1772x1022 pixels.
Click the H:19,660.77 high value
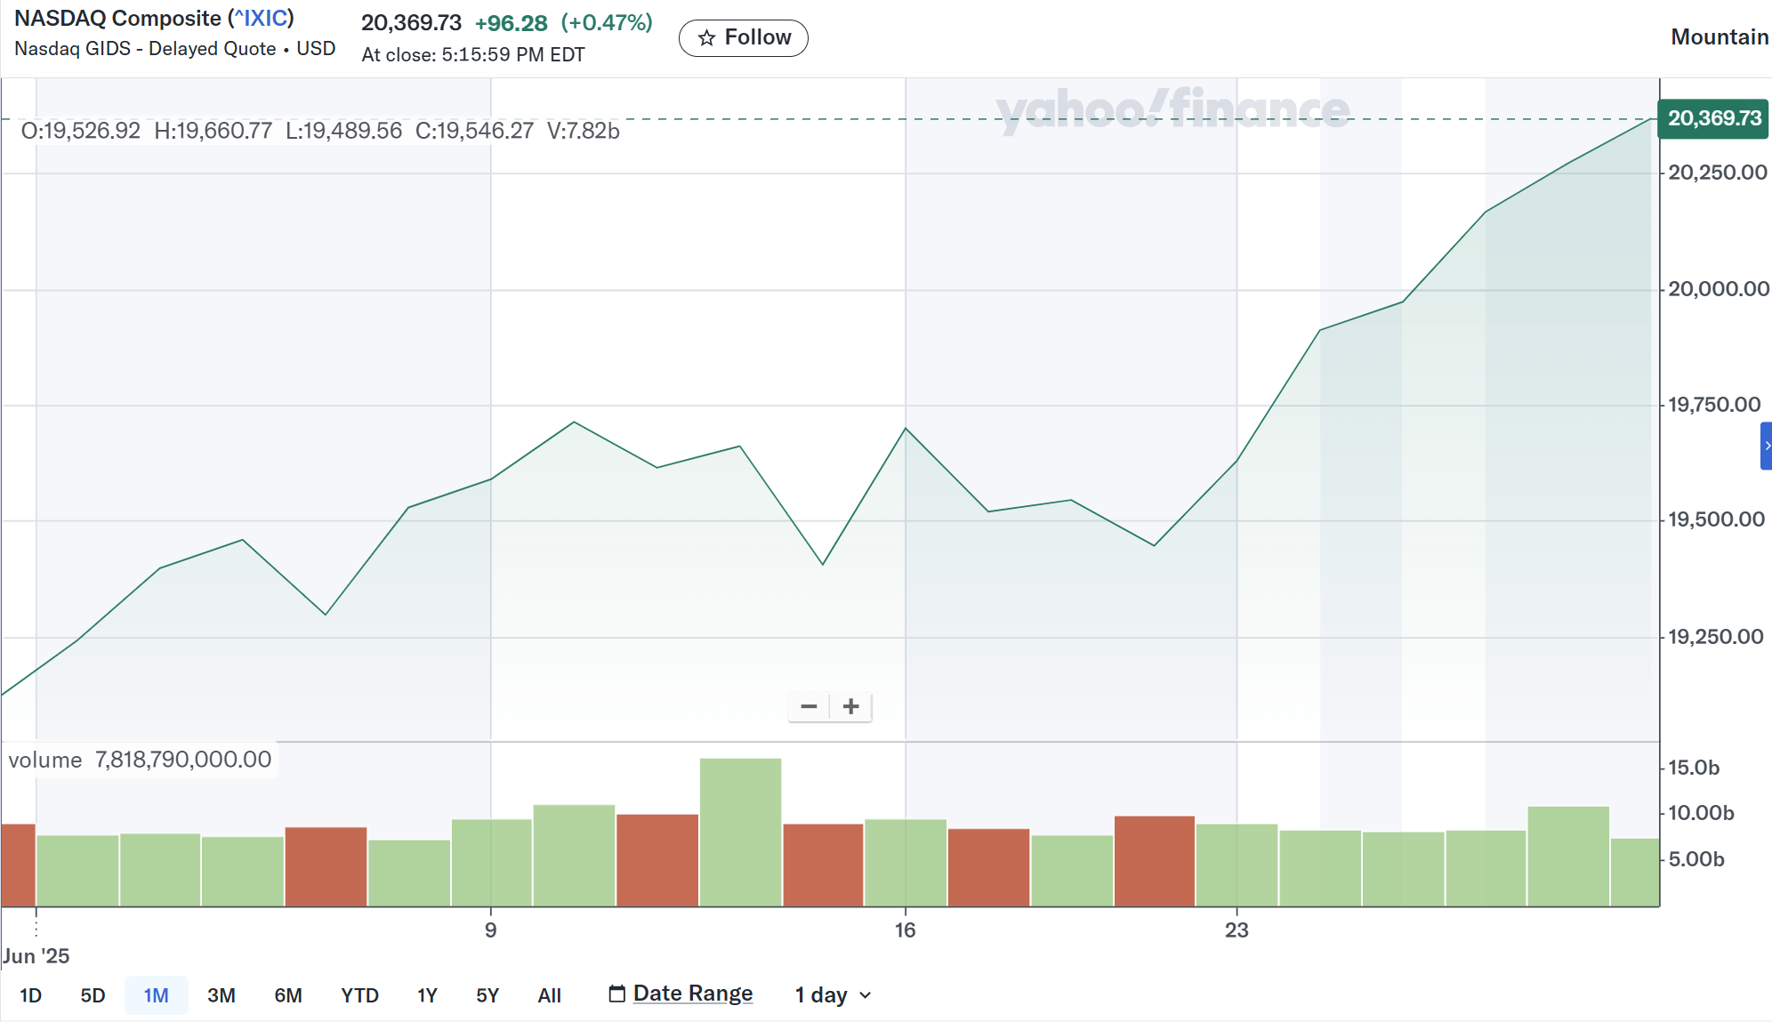click(x=213, y=131)
